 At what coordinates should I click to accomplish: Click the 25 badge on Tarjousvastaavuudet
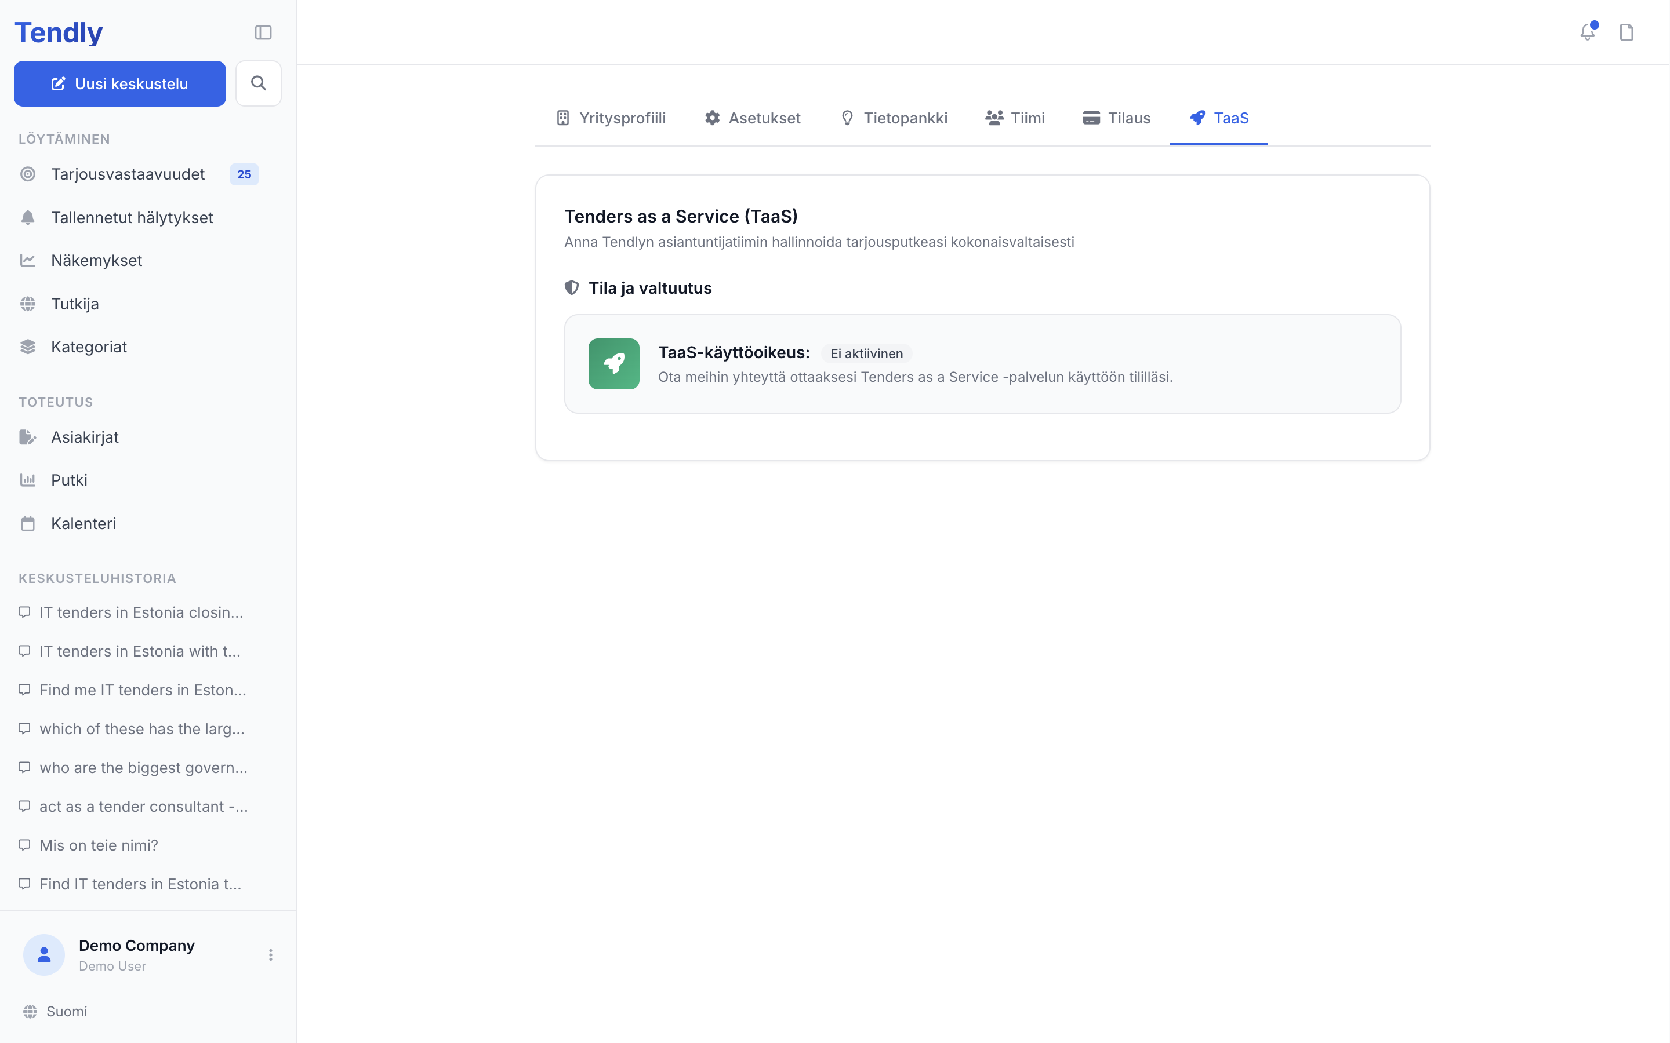pos(244,174)
